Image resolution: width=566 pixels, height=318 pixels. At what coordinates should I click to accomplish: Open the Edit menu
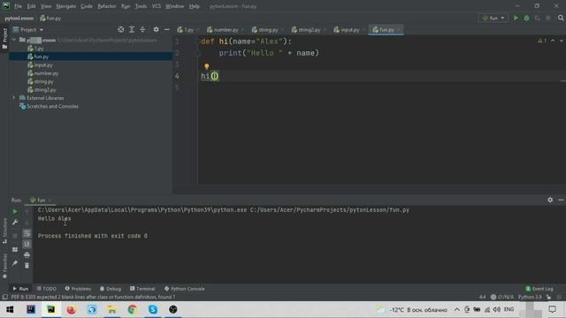tap(32, 6)
